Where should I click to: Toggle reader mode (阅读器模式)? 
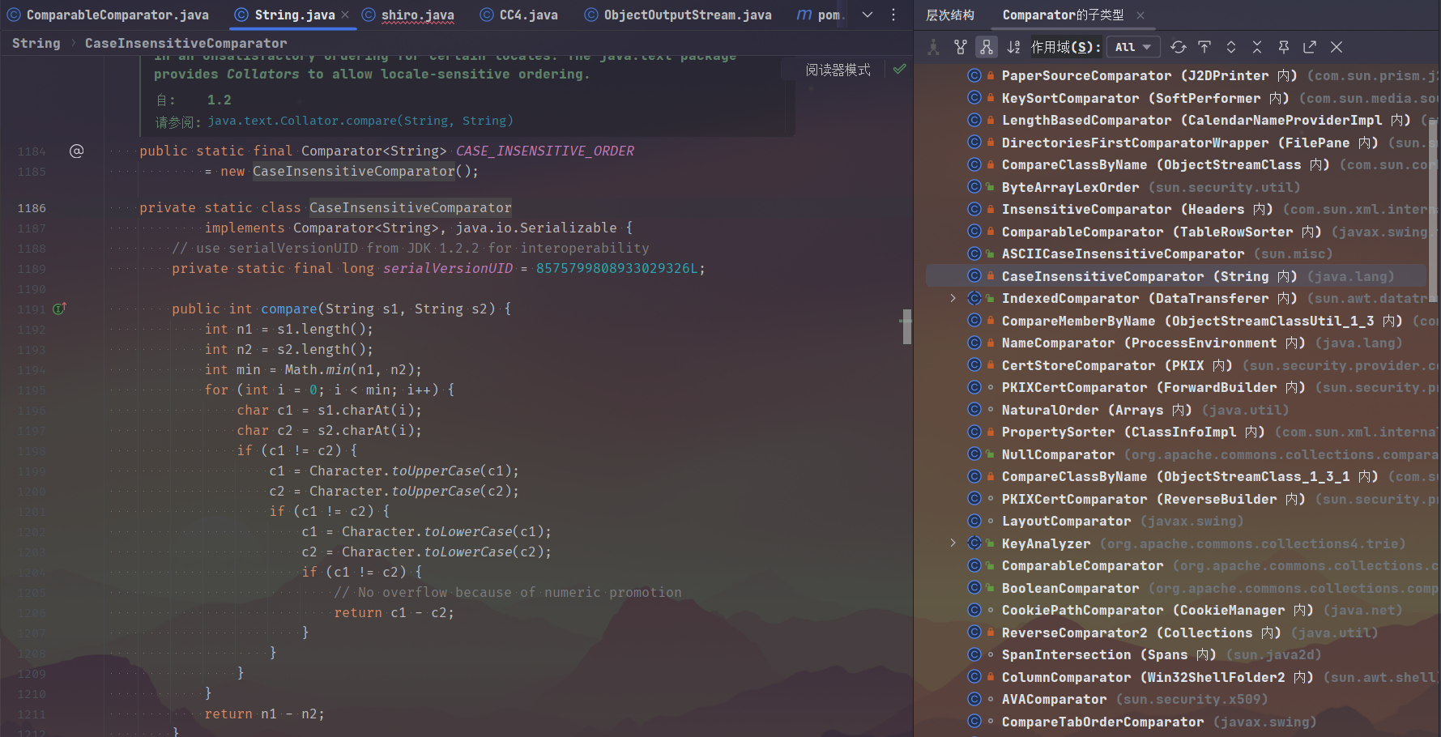point(838,70)
